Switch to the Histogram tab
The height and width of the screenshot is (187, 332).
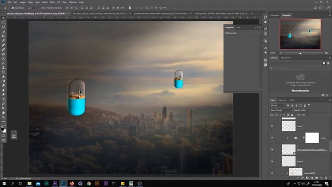(x=275, y=15)
